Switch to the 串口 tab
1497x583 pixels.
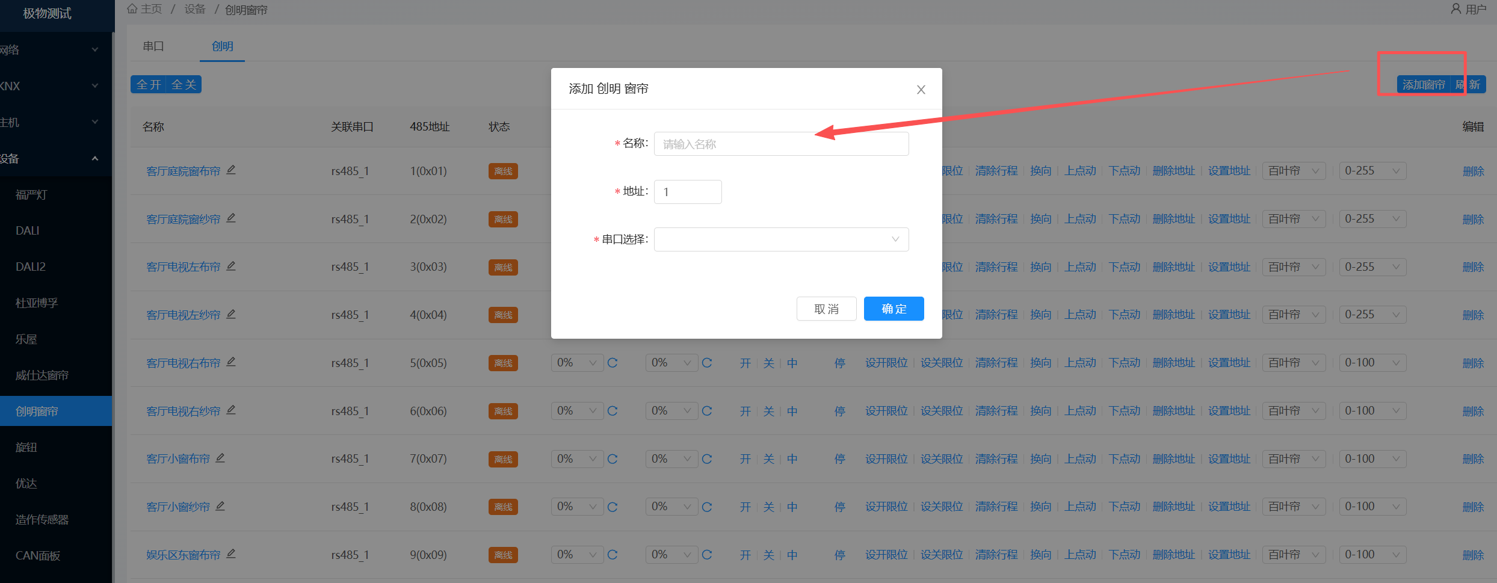point(153,46)
